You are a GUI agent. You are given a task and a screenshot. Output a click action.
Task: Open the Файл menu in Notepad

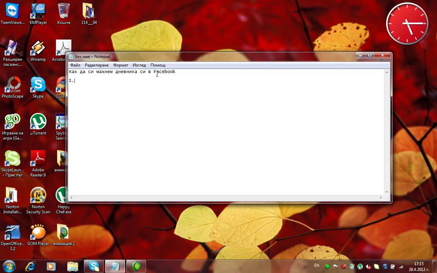(x=75, y=65)
